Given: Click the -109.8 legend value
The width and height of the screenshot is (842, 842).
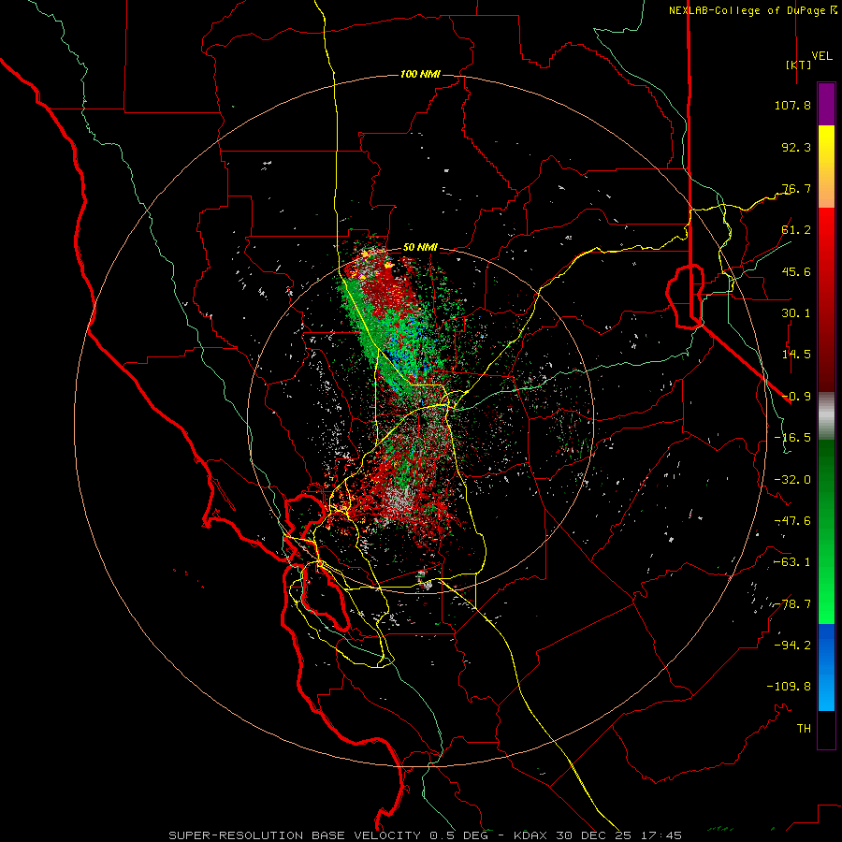Looking at the screenshot, I should pos(789,687).
